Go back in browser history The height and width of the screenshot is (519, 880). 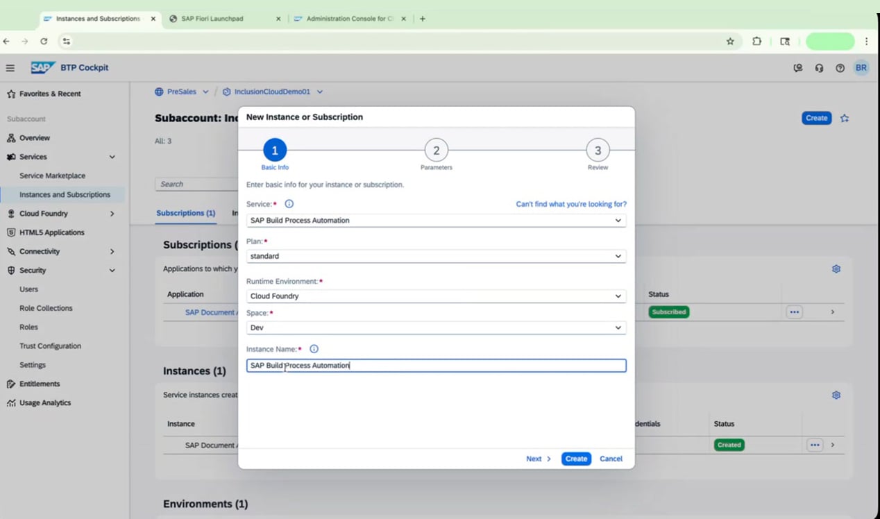click(6, 42)
